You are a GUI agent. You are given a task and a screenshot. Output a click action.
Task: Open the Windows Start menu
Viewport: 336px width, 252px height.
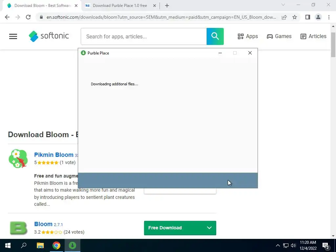(x=8, y=245)
